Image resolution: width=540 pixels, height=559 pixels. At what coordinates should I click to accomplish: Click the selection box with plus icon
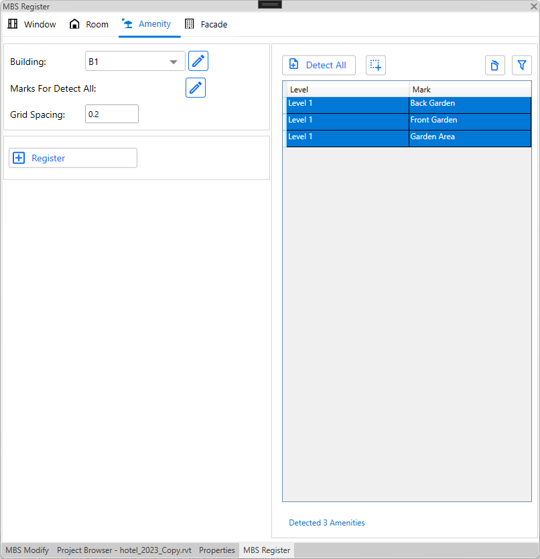(x=376, y=65)
